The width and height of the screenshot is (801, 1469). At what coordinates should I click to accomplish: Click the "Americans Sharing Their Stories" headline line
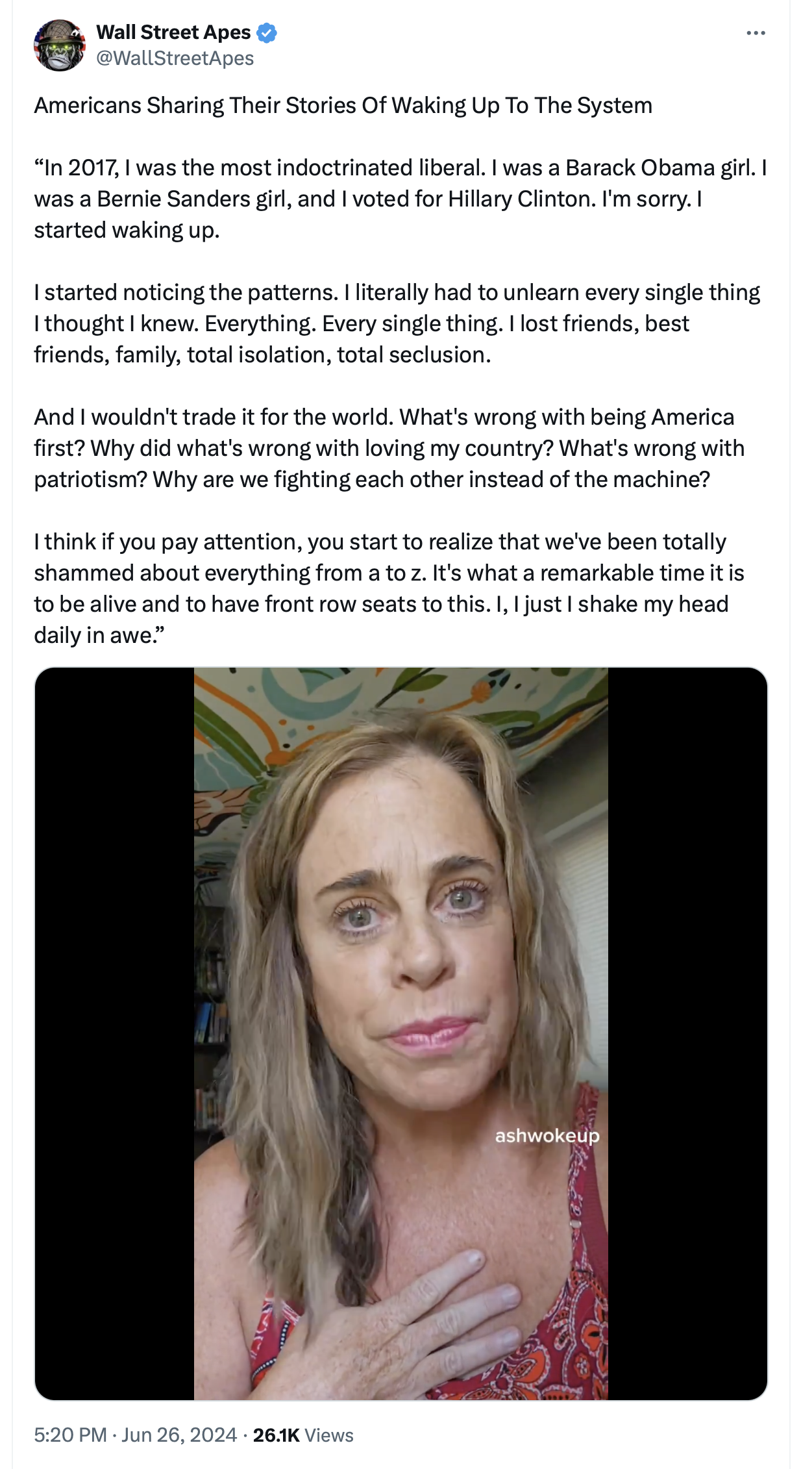click(x=343, y=105)
